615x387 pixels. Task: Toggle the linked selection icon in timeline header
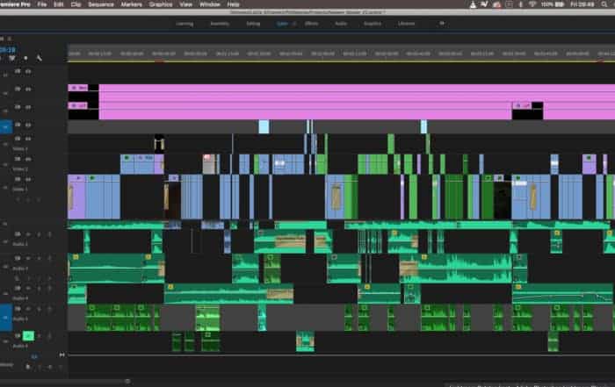pyautogui.click(x=13, y=58)
